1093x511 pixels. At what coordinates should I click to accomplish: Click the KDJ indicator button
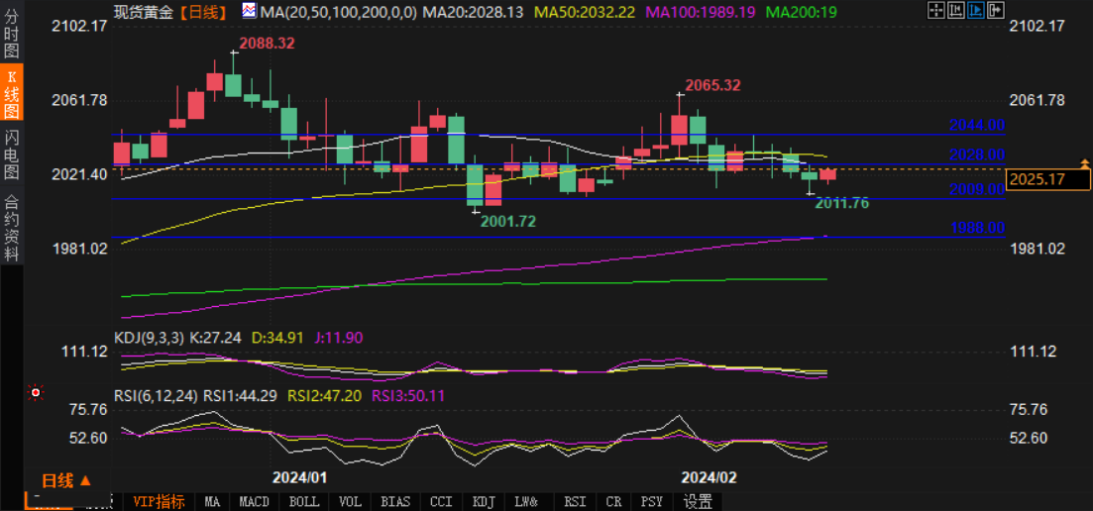coord(485,502)
